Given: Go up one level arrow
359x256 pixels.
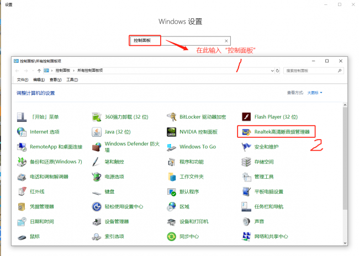Looking at the screenshot, I should click(x=39, y=71).
